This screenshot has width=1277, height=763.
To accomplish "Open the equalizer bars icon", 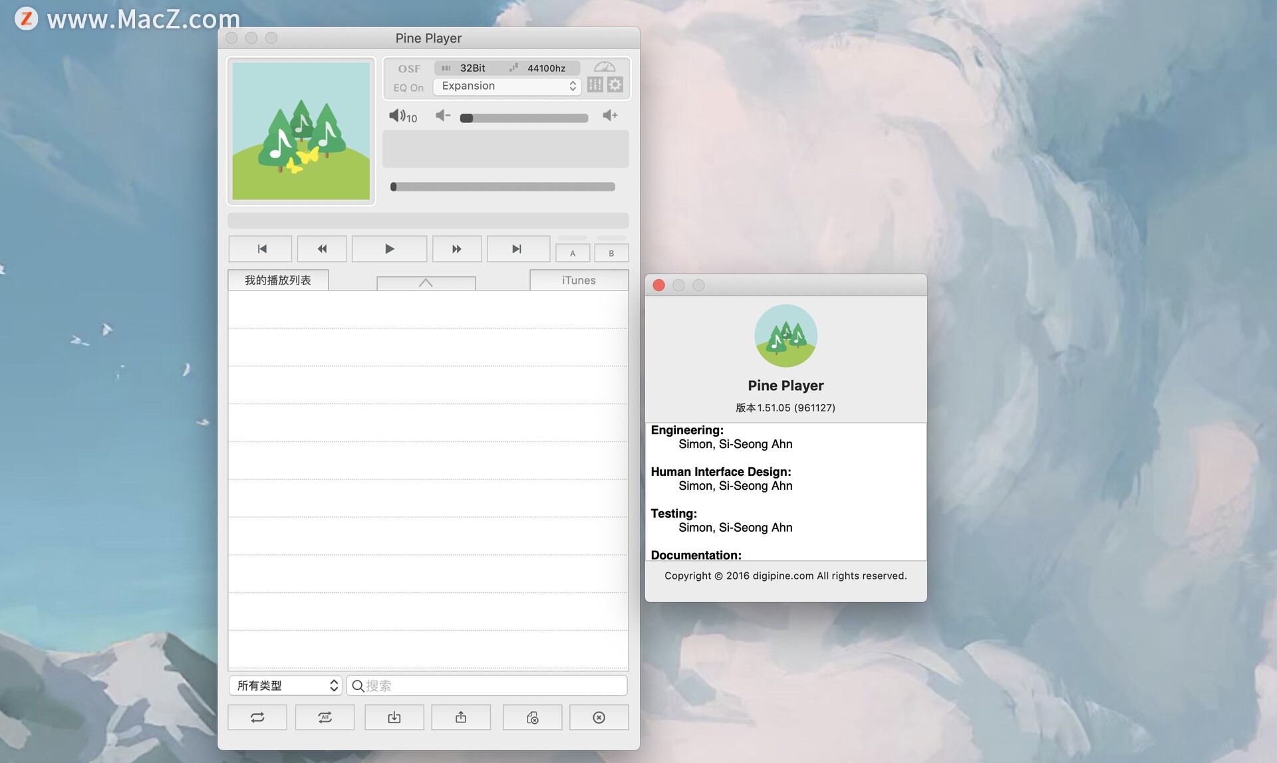I will coord(595,85).
